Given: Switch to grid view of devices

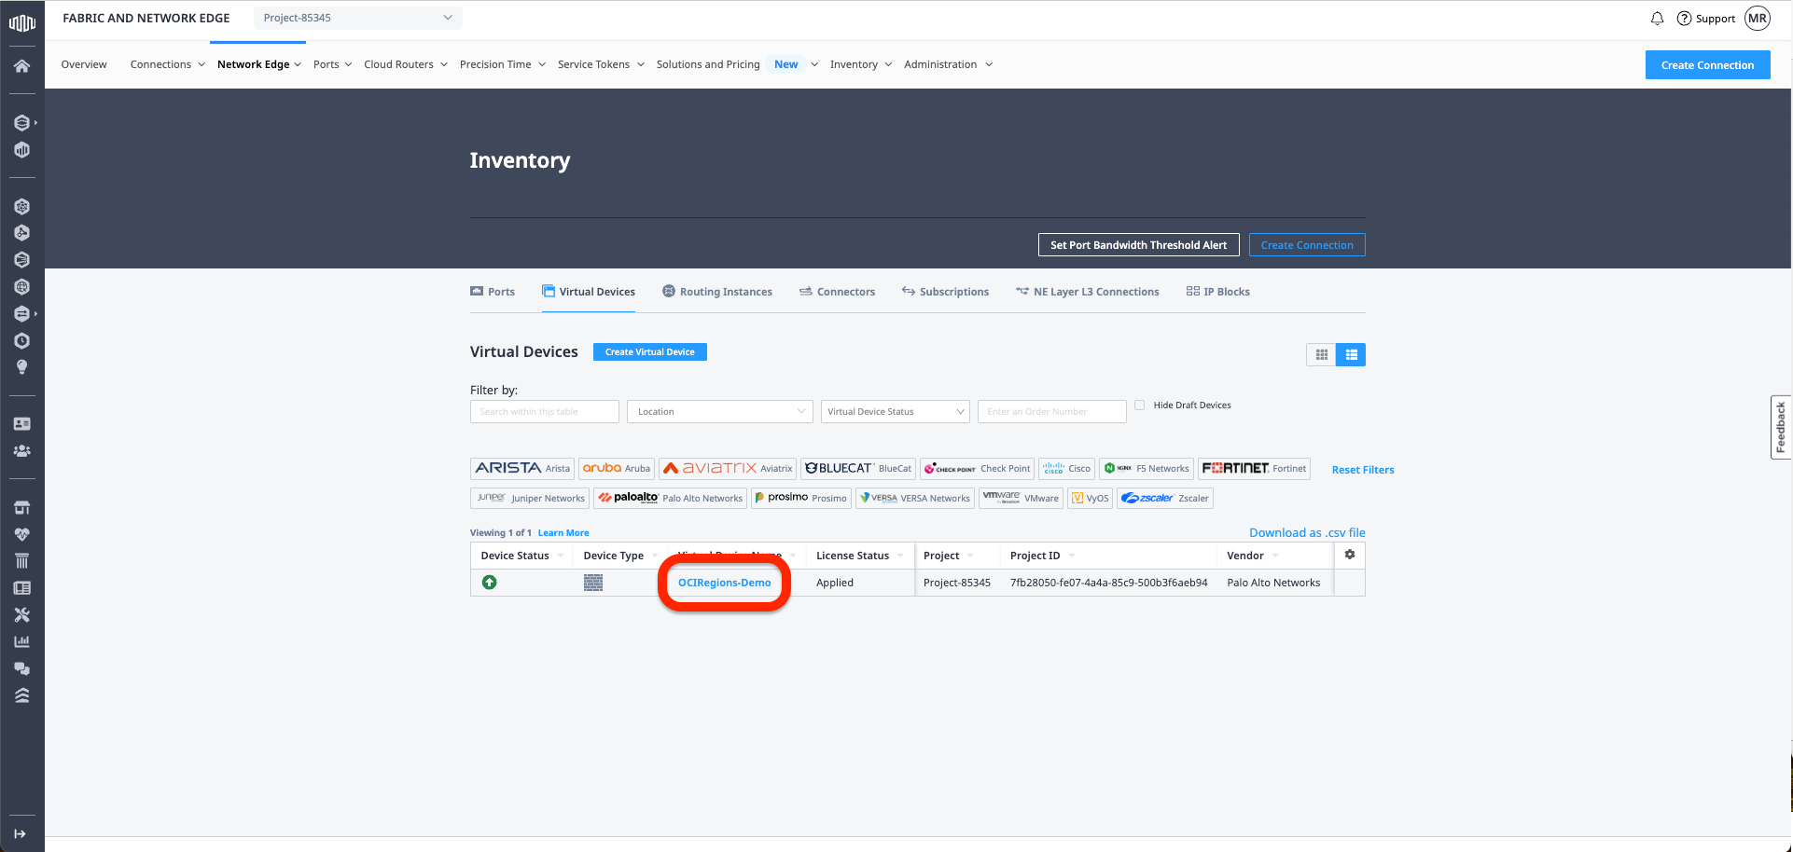Looking at the screenshot, I should 1321,355.
